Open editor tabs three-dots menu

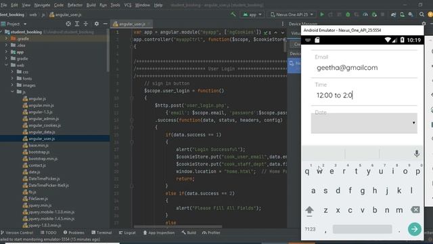click(283, 24)
